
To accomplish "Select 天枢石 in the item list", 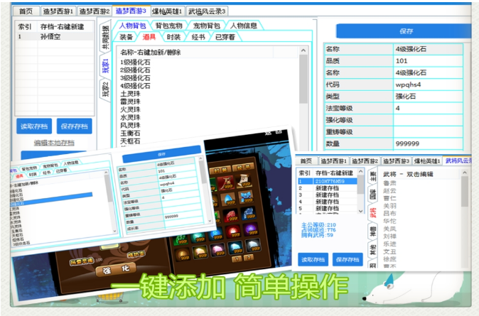I will pos(131,141).
